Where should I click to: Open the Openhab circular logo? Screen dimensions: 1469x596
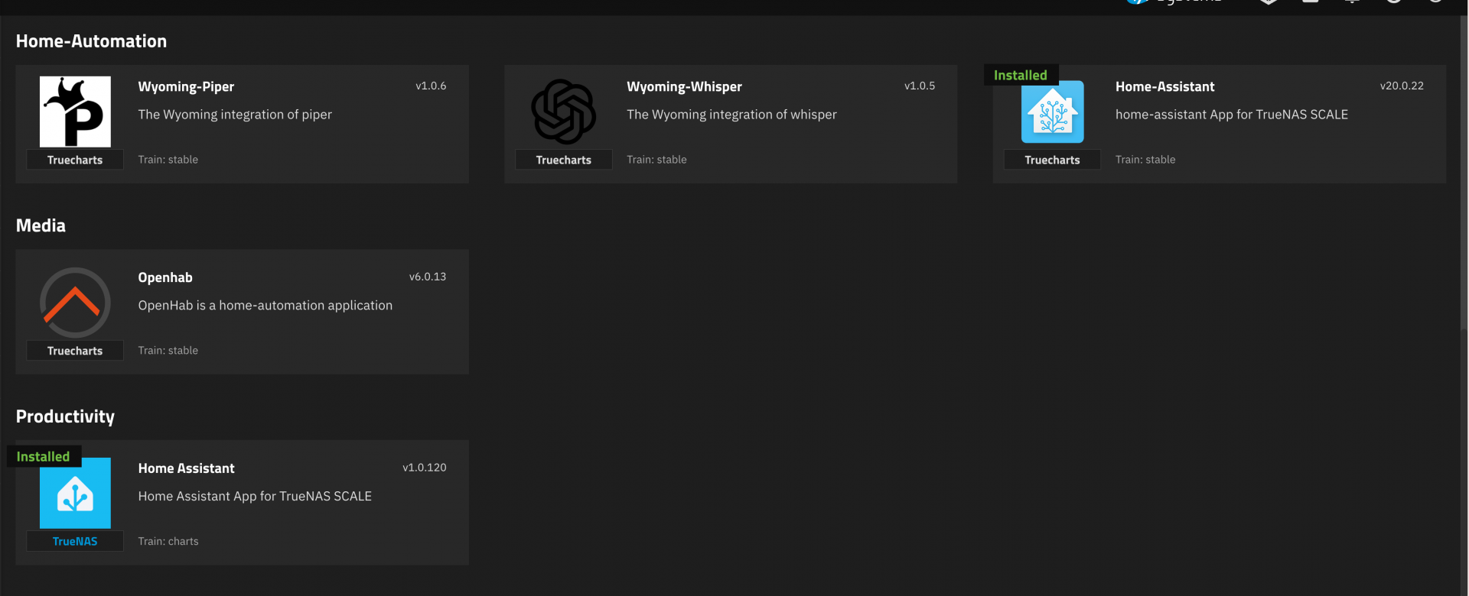75,303
